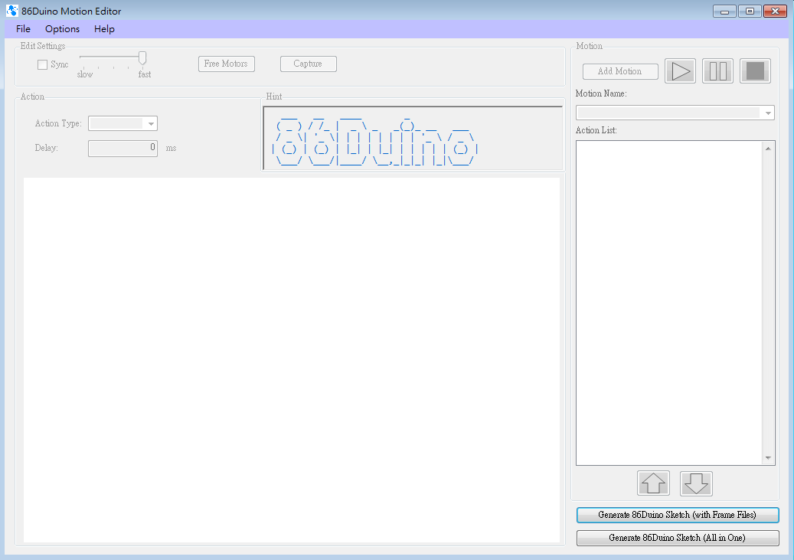
Task: Generate 86Duino Sketch All in One
Action: click(x=678, y=538)
